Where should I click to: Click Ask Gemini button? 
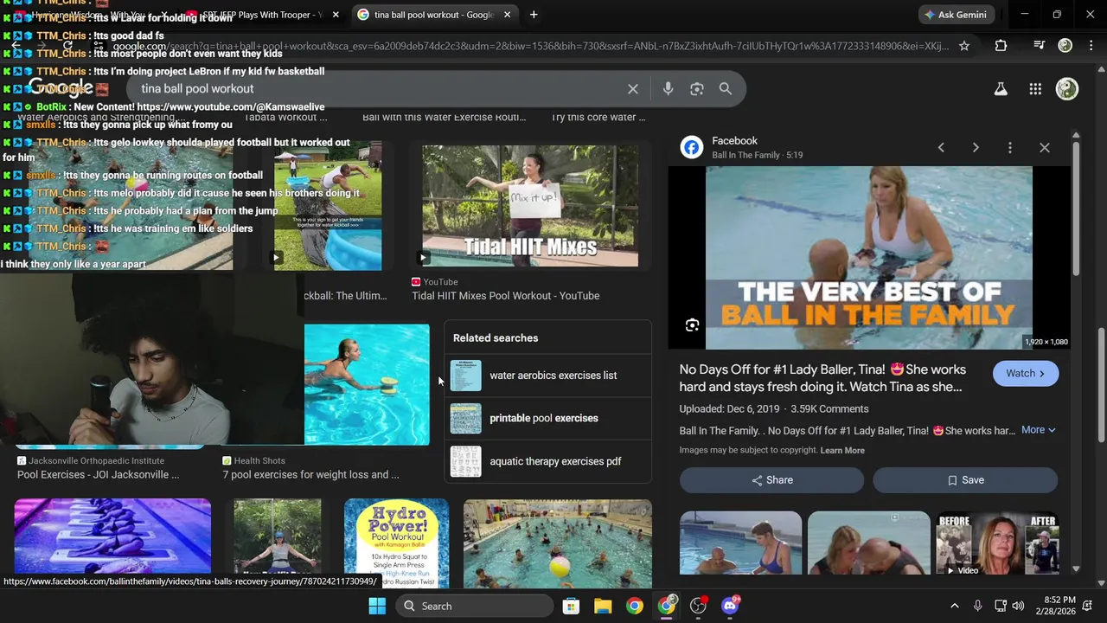point(957,15)
